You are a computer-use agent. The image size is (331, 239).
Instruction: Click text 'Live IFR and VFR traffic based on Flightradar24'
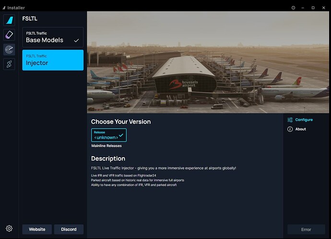point(123,176)
